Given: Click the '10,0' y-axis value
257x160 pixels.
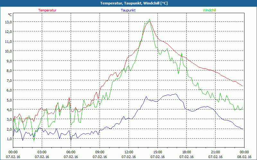Looking at the screenshot, I should click(x=8, y=51).
